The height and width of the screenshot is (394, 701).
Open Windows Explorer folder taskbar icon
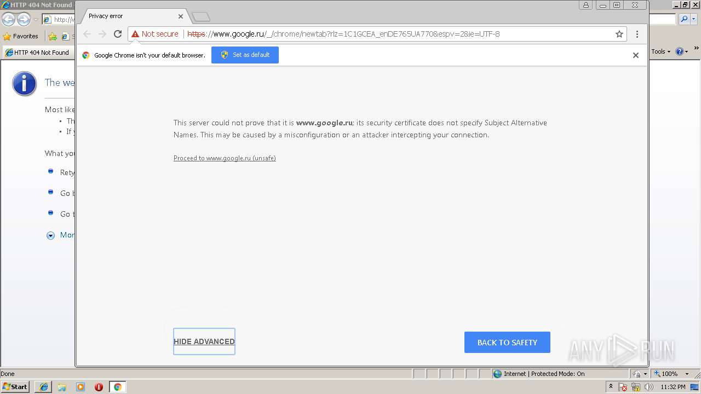click(62, 387)
